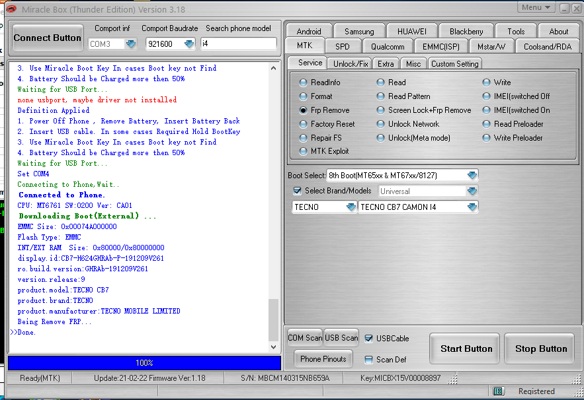
Task: Open the Extra sub-tab
Action: [386, 64]
